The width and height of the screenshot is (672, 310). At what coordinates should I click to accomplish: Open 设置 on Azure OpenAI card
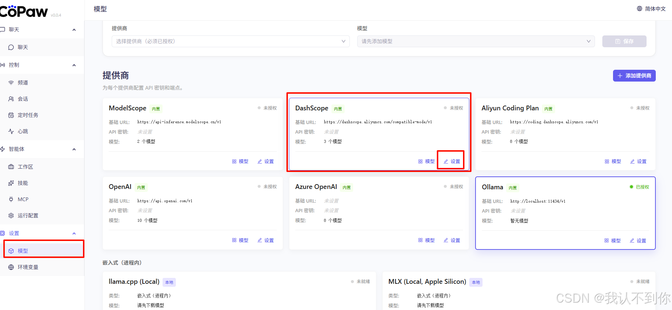[452, 240]
